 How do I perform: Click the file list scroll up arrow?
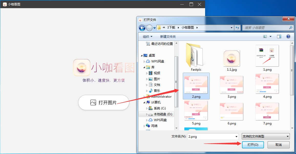click(292, 43)
